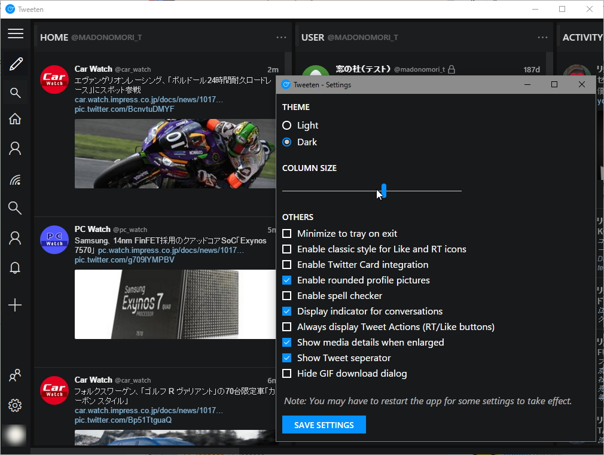Click the second larger search icon
The image size is (604, 455).
click(15, 208)
